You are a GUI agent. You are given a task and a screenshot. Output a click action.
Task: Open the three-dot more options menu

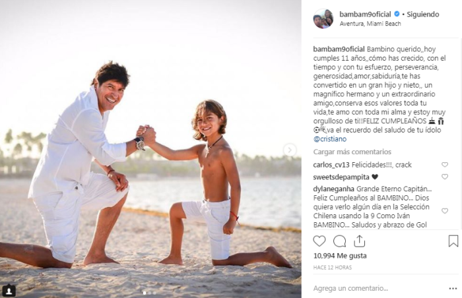453,289
